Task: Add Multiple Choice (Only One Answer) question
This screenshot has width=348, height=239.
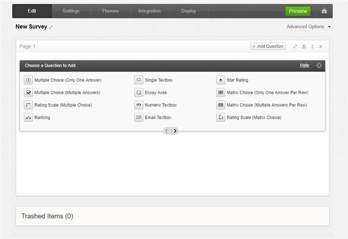Action: click(67, 80)
